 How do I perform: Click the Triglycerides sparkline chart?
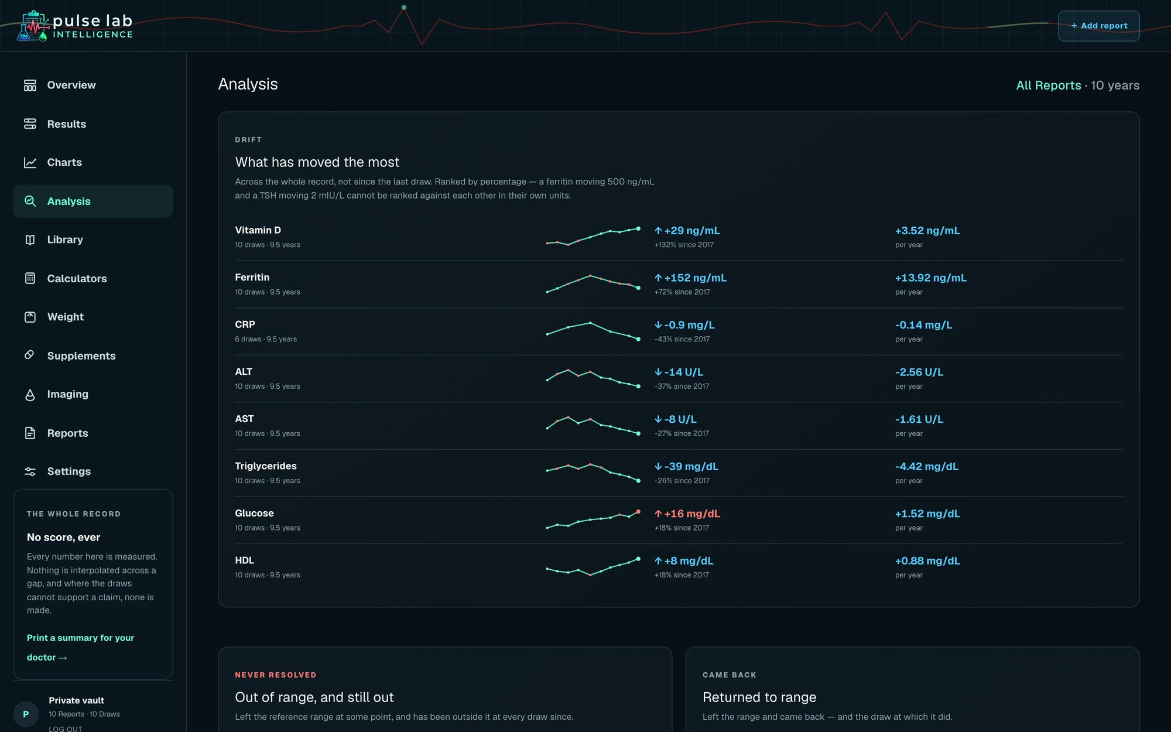[593, 472]
